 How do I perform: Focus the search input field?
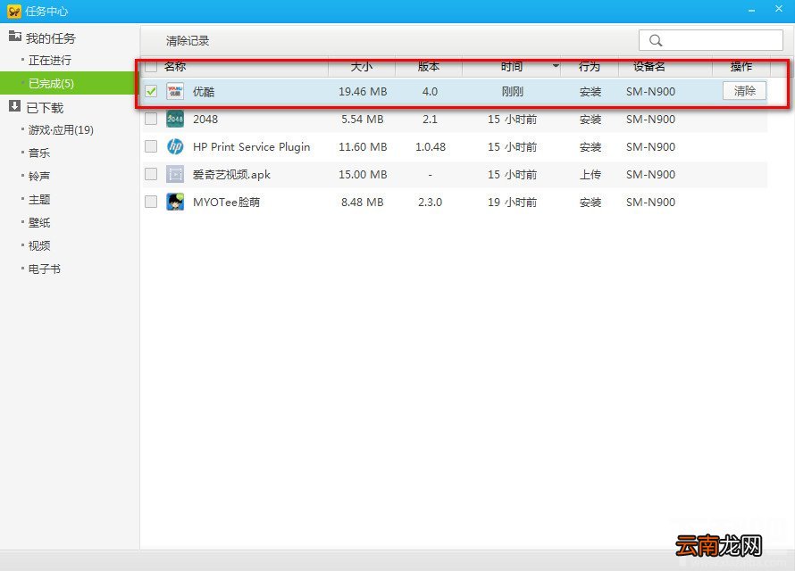711,40
